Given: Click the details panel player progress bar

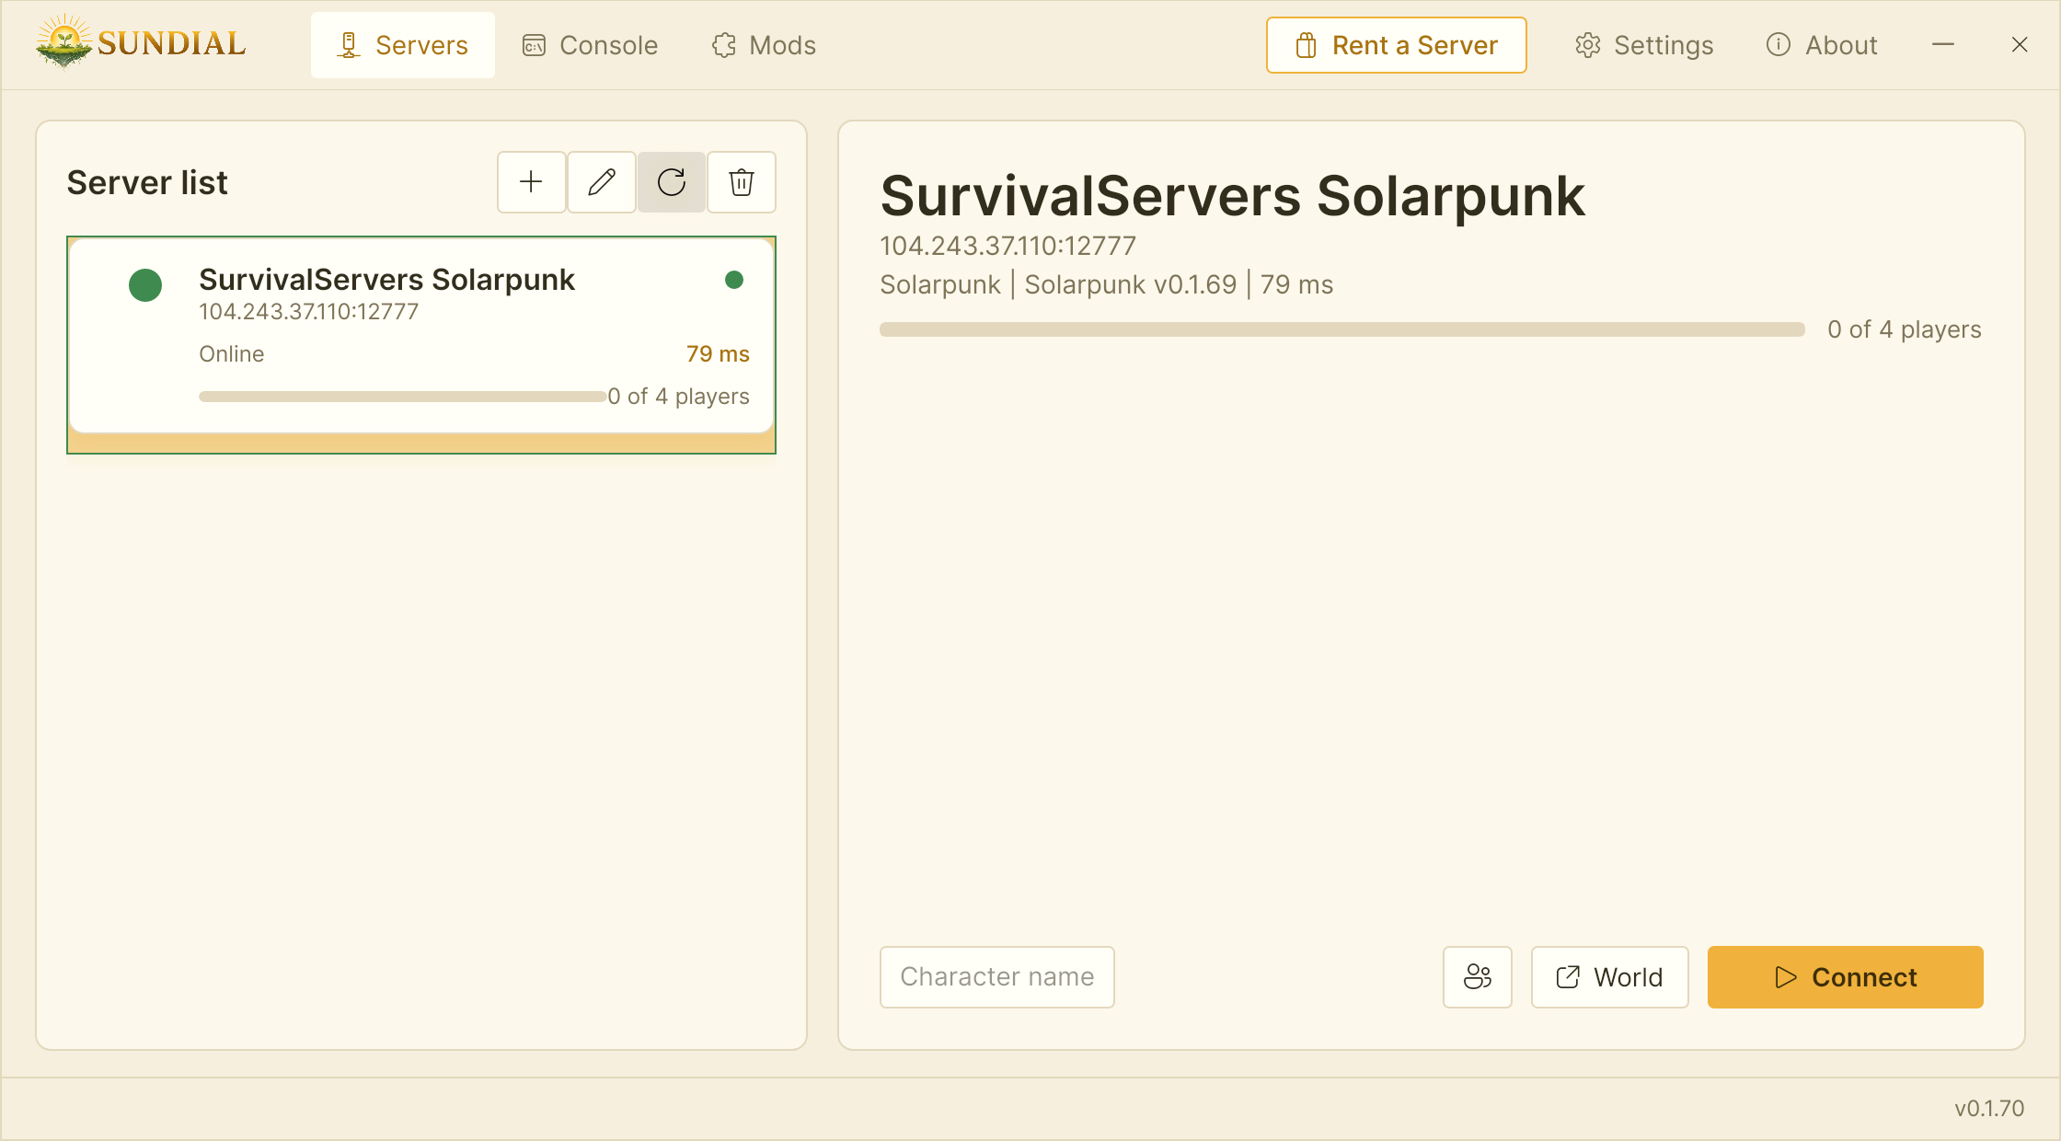Looking at the screenshot, I should click(x=1342, y=329).
